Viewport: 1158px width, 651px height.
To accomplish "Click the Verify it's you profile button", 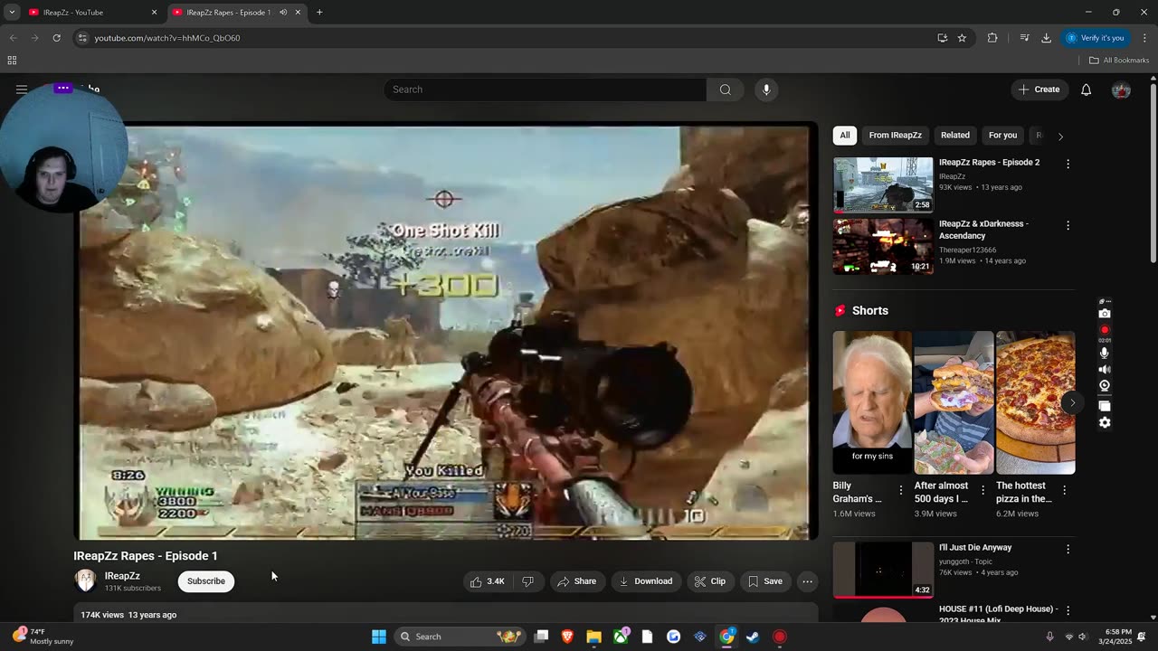I will [1095, 38].
